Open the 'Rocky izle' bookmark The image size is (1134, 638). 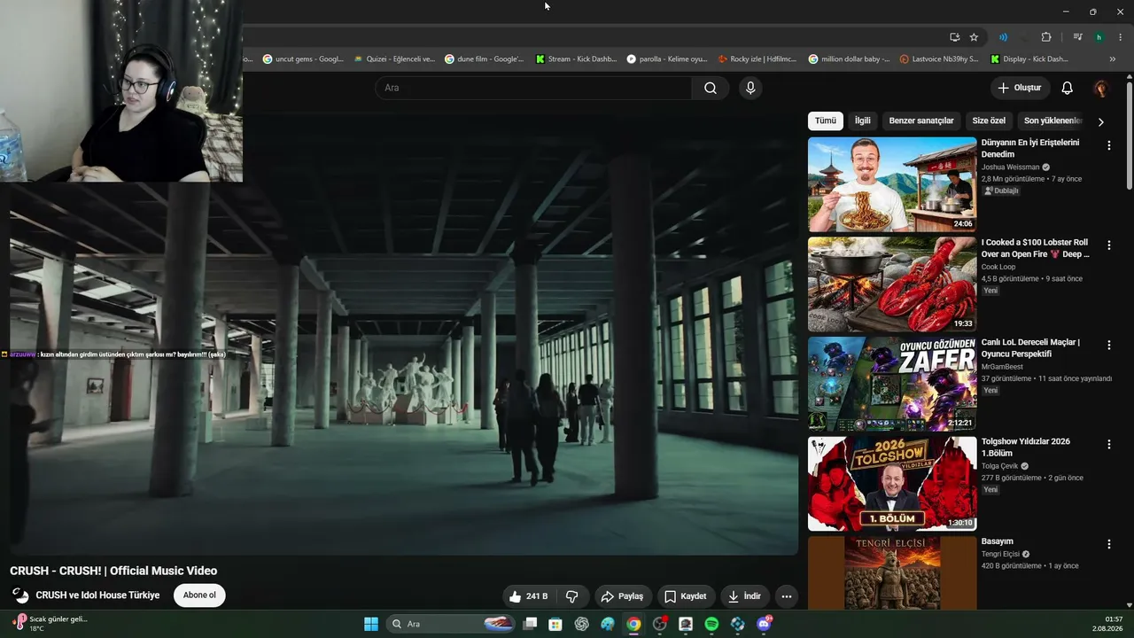click(758, 59)
